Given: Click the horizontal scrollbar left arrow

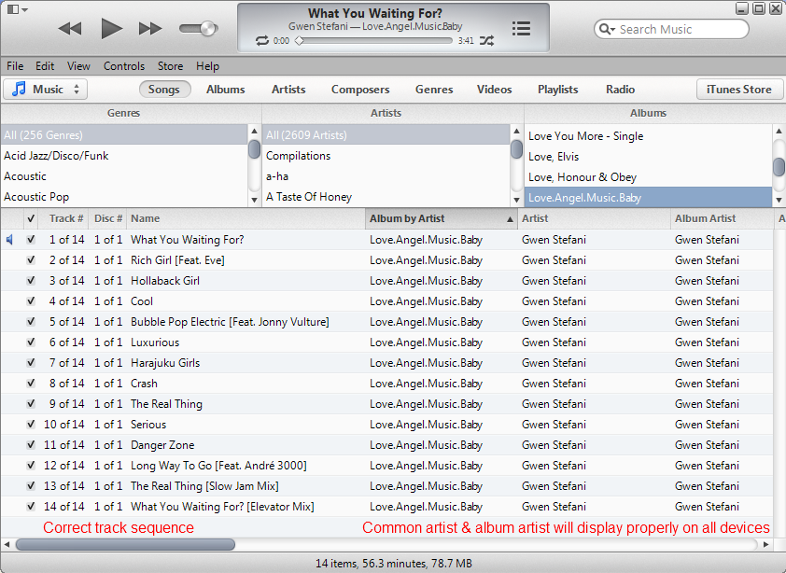Looking at the screenshot, I should tap(7, 544).
